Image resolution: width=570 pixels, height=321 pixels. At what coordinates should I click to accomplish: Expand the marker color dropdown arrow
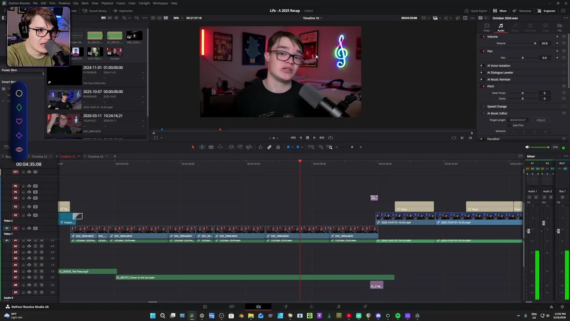coord(302,147)
